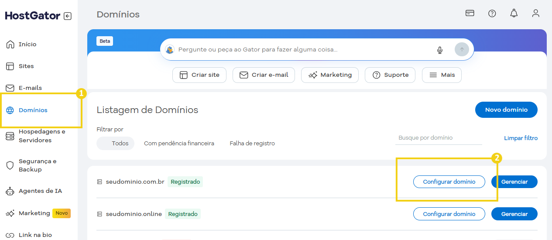
Task: Open the user account icon
Action: 536,13
